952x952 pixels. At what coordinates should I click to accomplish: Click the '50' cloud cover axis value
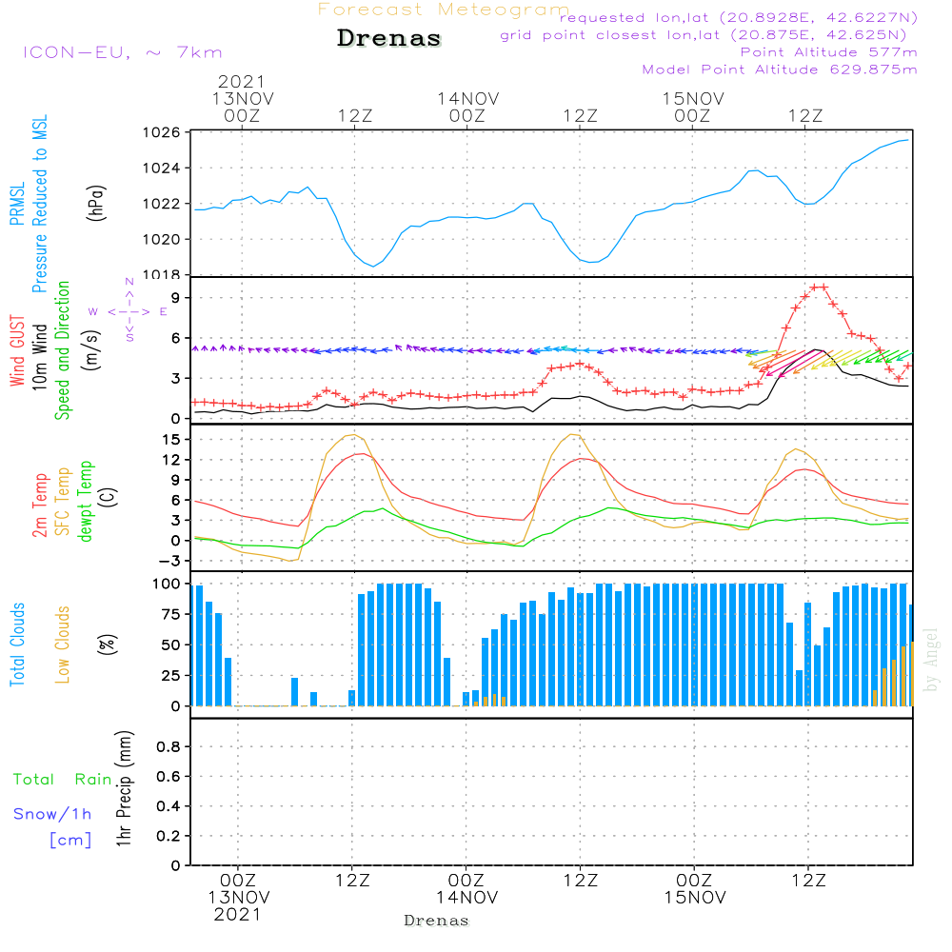point(171,645)
